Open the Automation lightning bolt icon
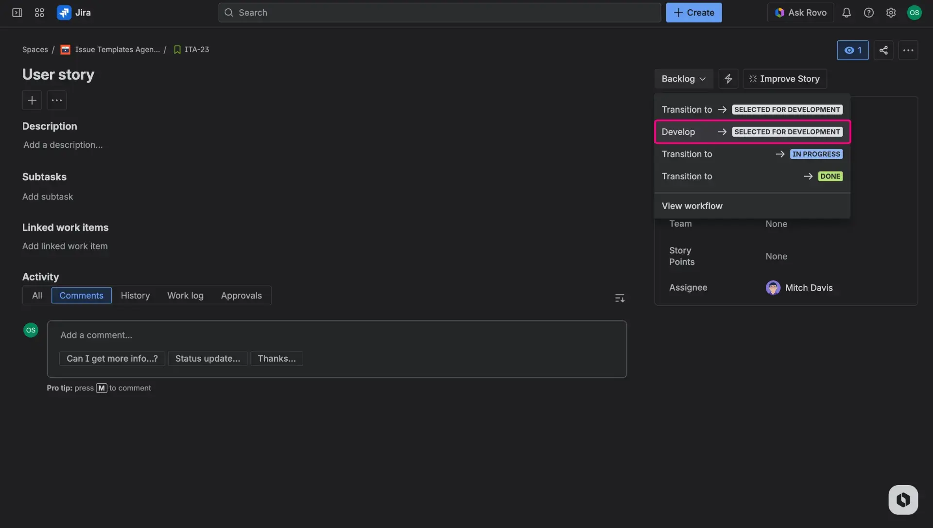Viewport: 933px width, 528px height. [x=728, y=78]
